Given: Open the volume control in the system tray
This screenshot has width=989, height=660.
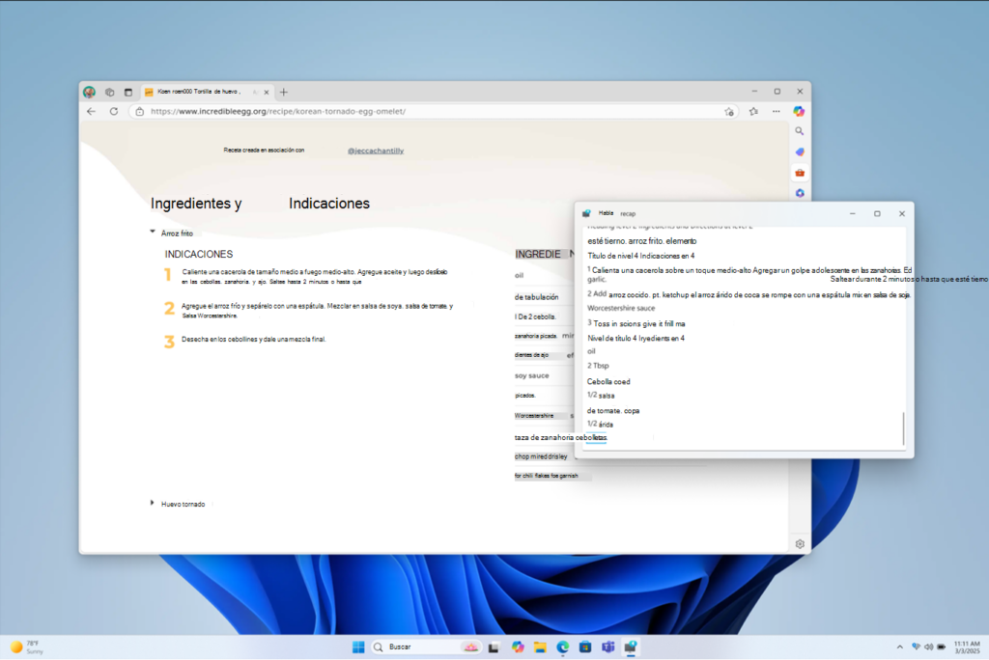Looking at the screenshot, I should coord(927,646).
